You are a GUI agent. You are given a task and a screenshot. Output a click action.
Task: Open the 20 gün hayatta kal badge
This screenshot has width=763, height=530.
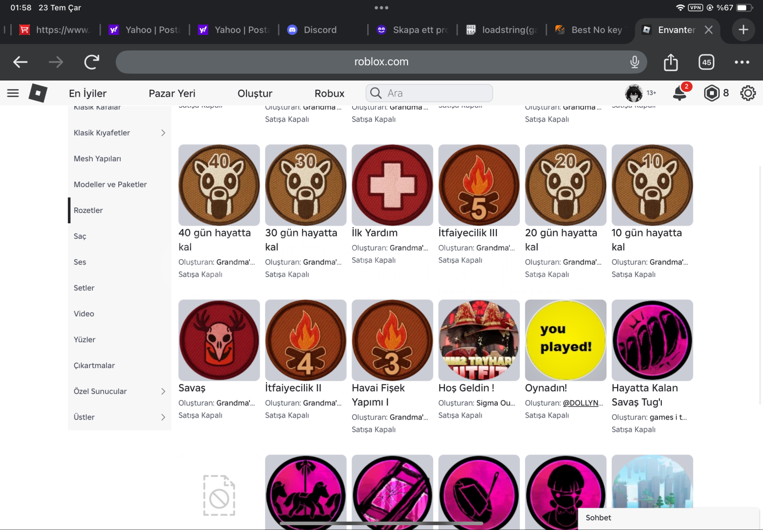pyautogui.click(x=566, y=185)
